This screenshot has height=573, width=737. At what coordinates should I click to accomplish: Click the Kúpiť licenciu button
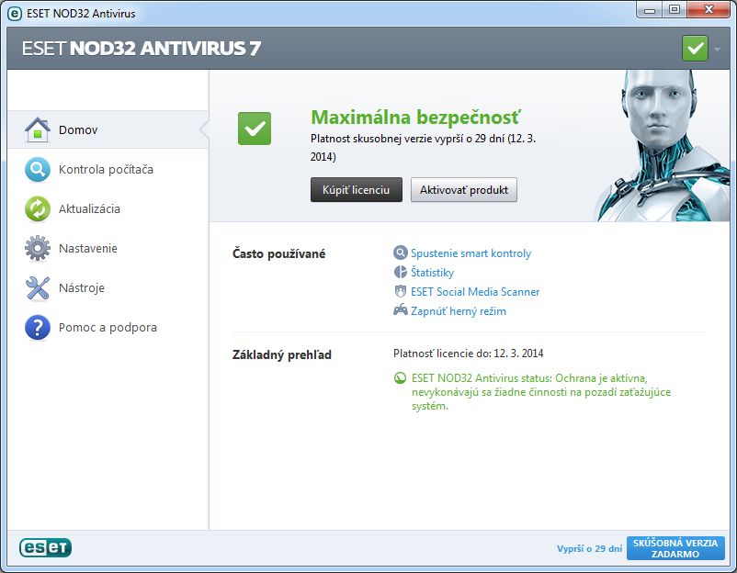point(357,190)
